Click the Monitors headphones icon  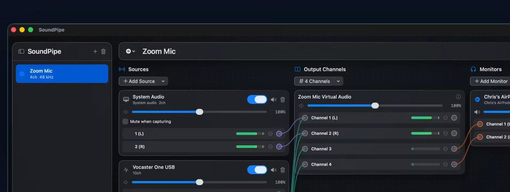(x=473, y=69)
